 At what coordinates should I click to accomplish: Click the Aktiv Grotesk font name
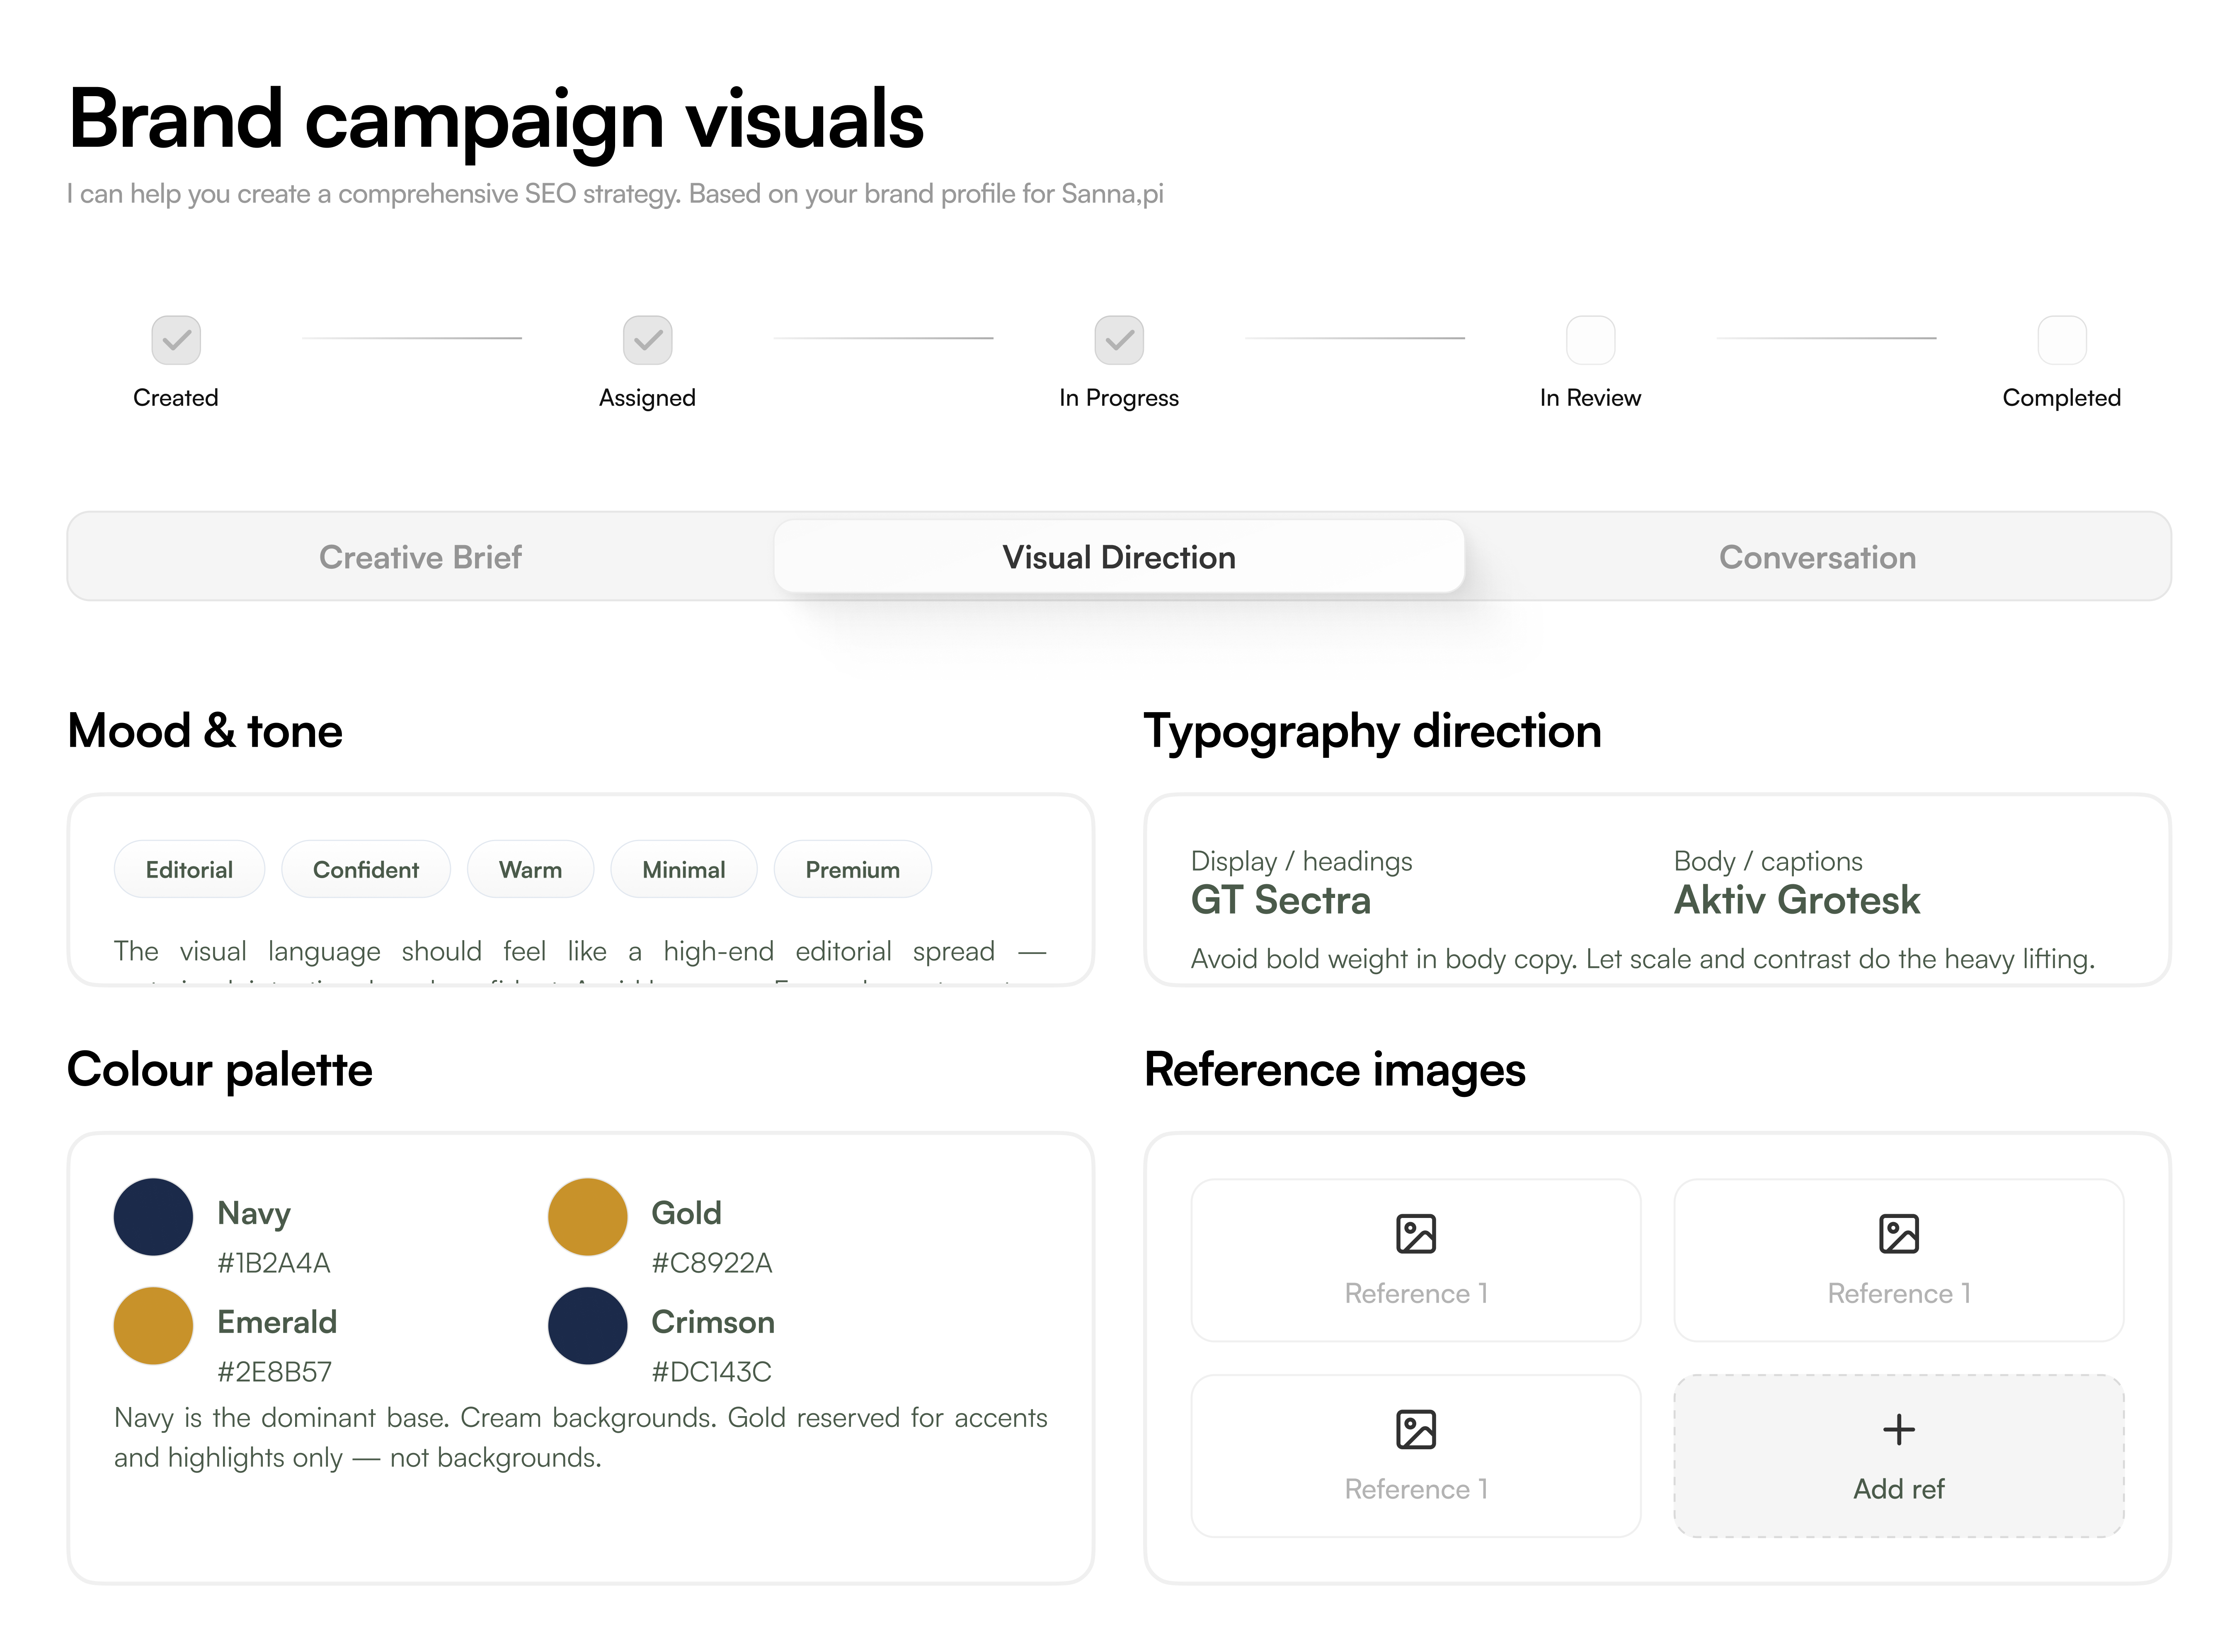1797,900
